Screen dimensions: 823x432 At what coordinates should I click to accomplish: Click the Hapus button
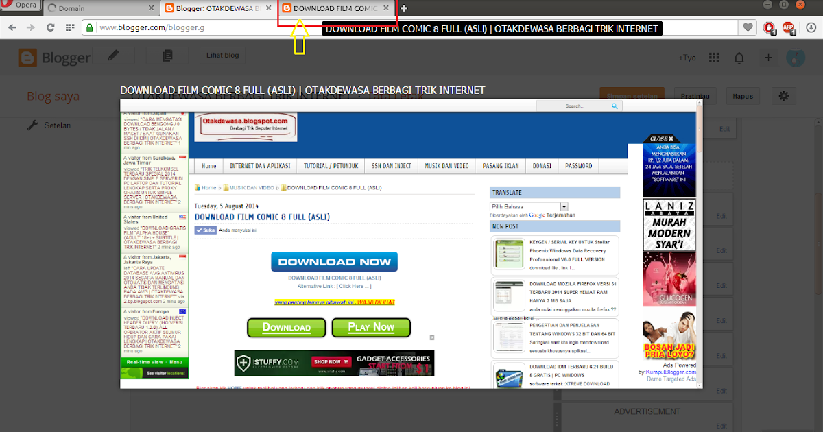click(743, 95)
